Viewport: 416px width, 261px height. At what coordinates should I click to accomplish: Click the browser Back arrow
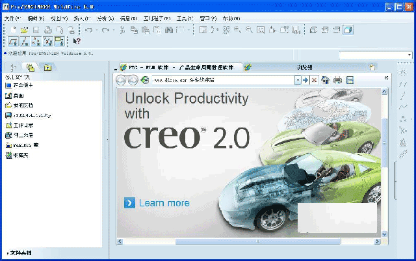(x=121, y=80)
